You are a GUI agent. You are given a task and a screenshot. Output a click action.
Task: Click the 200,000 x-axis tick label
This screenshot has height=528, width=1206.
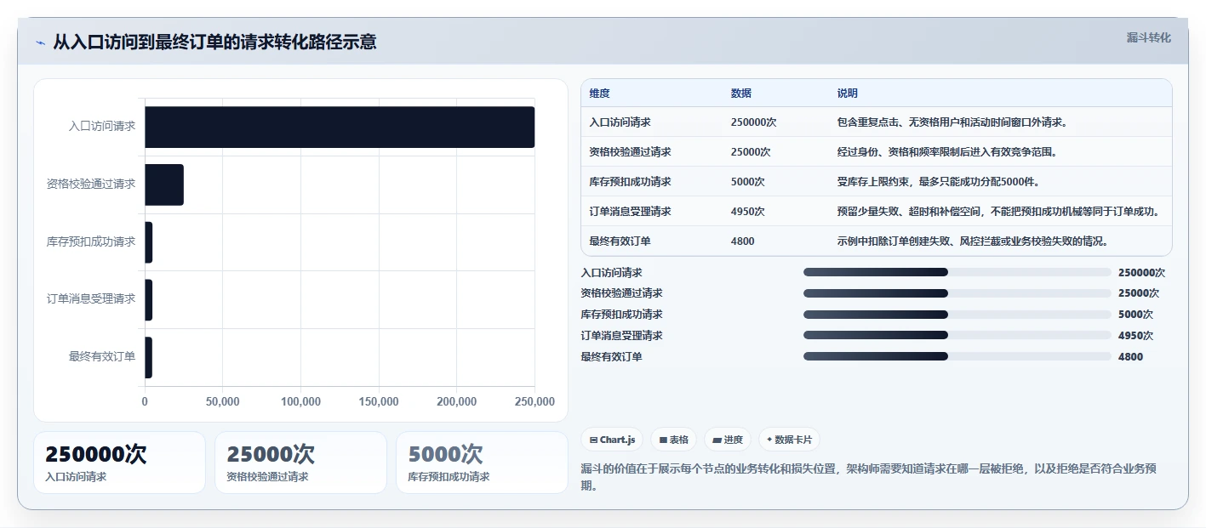456,401
